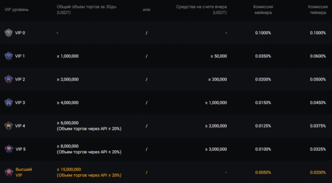The height and width of the screenshot is (183, 332).
Task: Click the Высший VIP badge icon
Action: tap(9, 172)
